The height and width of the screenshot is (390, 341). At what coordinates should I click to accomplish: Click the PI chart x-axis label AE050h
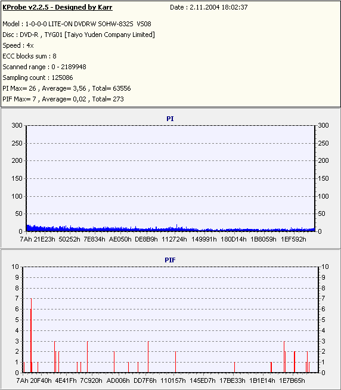coord(120,239)
